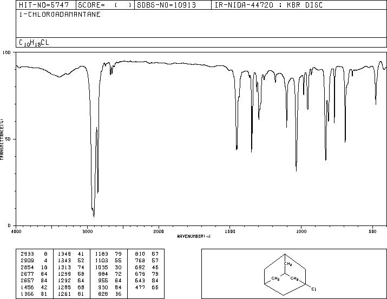
Task: Click the 1292 peak entry
Action: 71,281
